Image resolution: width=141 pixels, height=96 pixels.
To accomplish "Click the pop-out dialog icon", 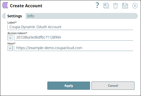I will (x=106, y=6).
